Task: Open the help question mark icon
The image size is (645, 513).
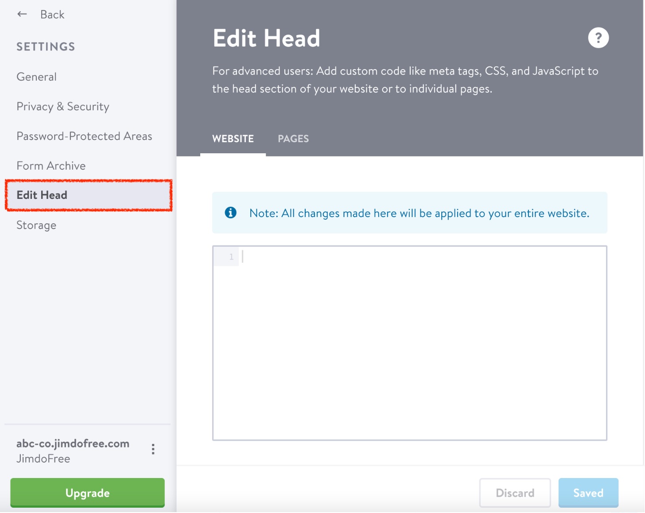Action: (x=598, y=38)
